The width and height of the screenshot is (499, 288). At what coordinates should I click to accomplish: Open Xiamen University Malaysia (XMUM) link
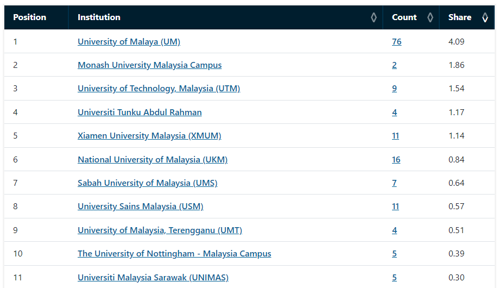click(149, 136)
